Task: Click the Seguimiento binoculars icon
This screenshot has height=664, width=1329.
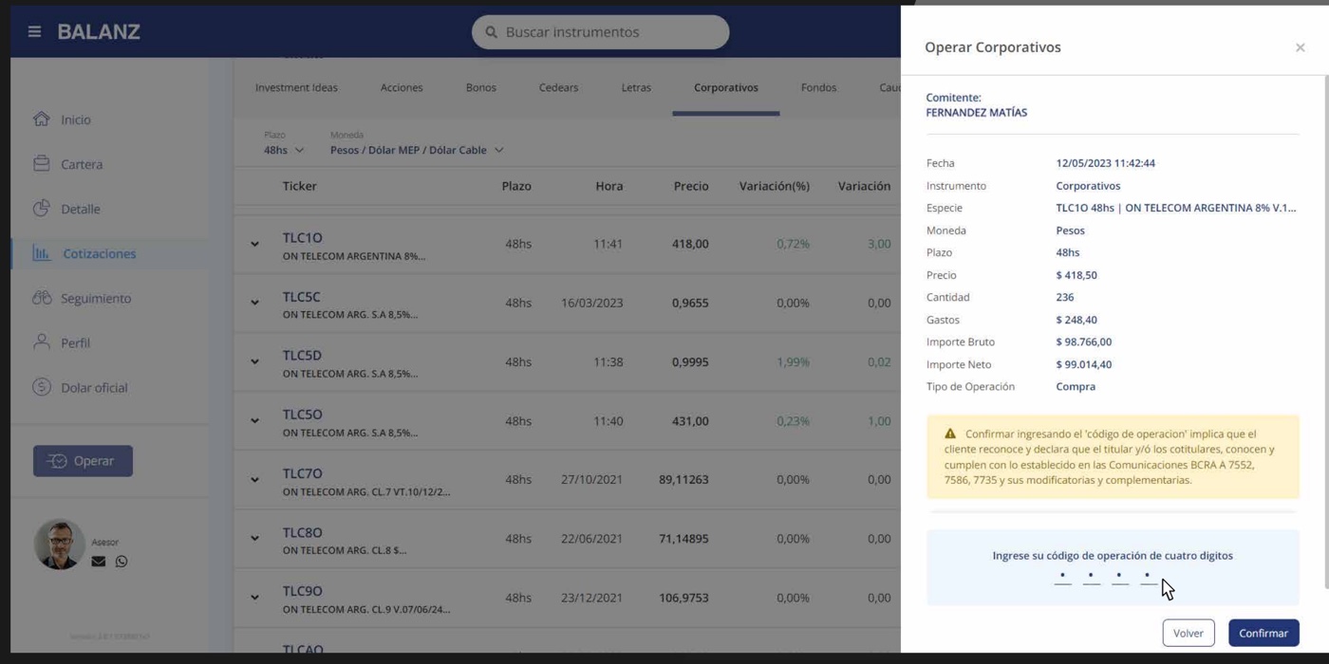Action: [x=41, y=298]
